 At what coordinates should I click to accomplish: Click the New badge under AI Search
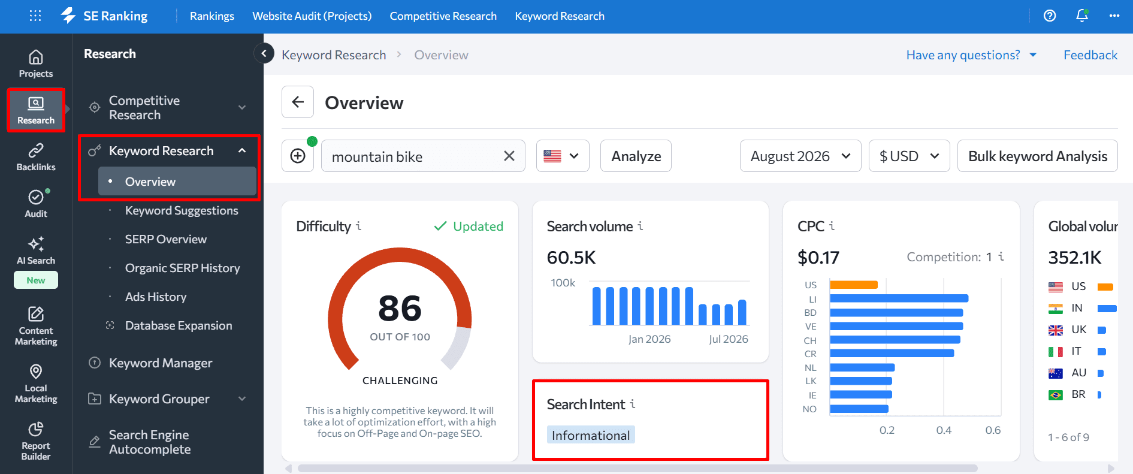(36, 280)
